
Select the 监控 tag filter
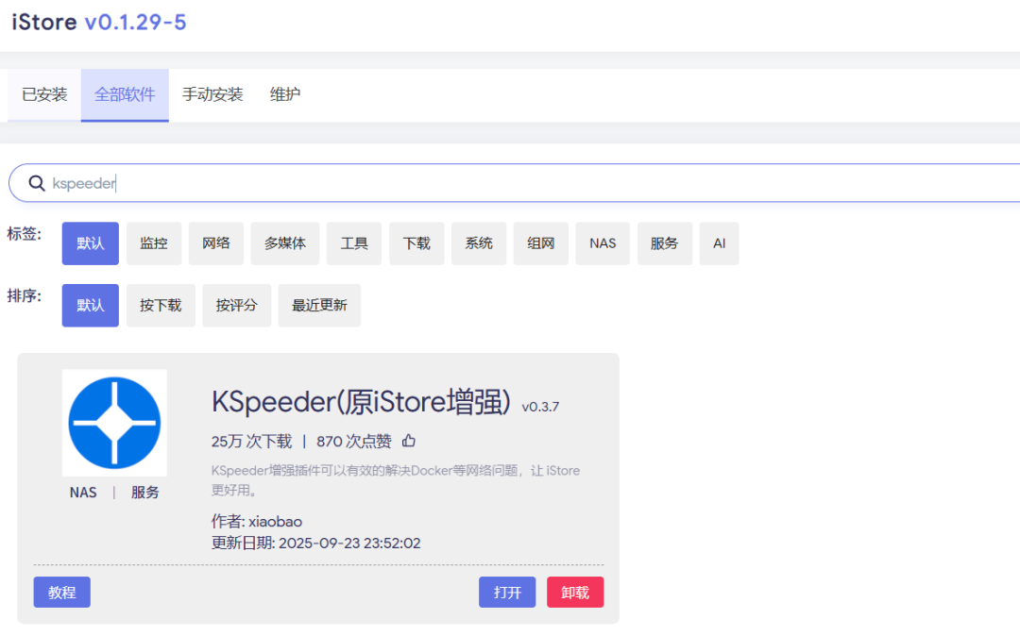pos(154,243)
